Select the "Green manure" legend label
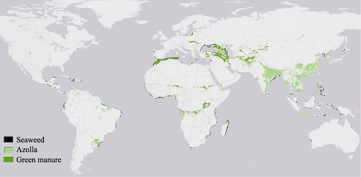 click(39, 160)
